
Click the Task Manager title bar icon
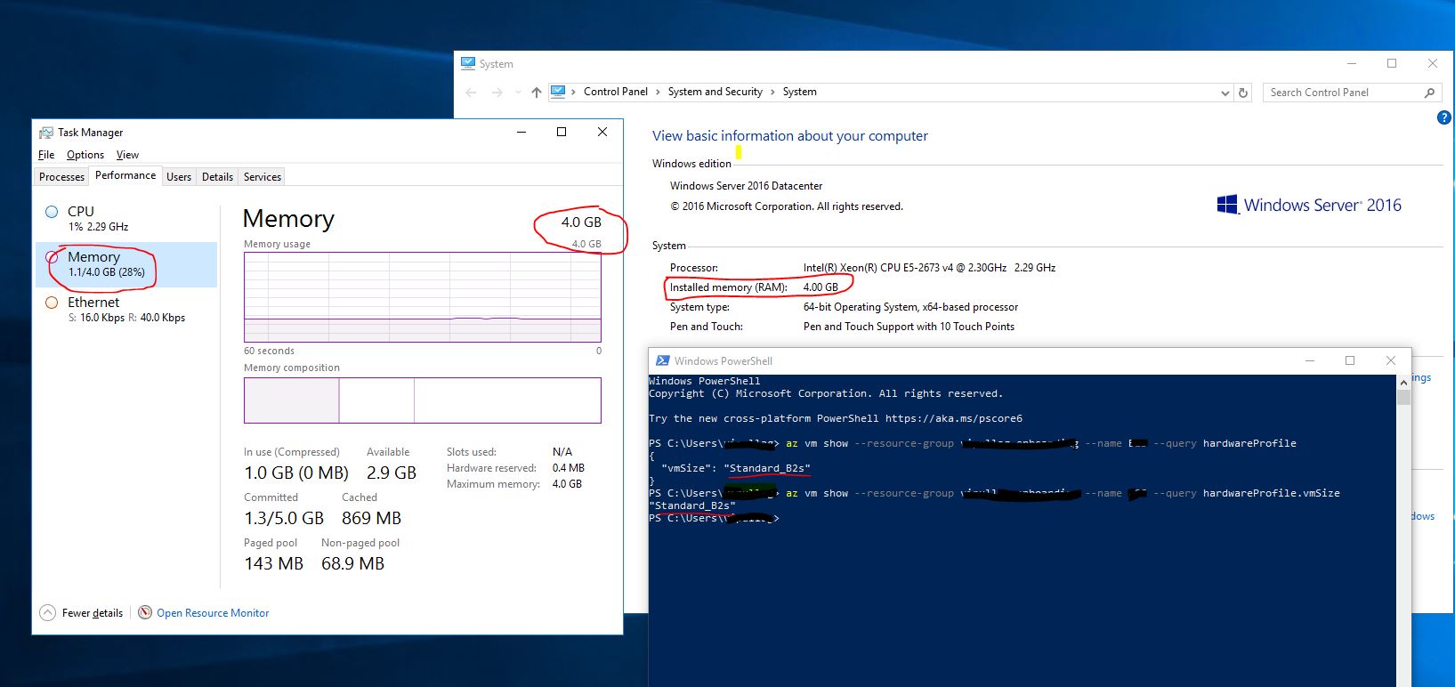click(x=45, y=133)
